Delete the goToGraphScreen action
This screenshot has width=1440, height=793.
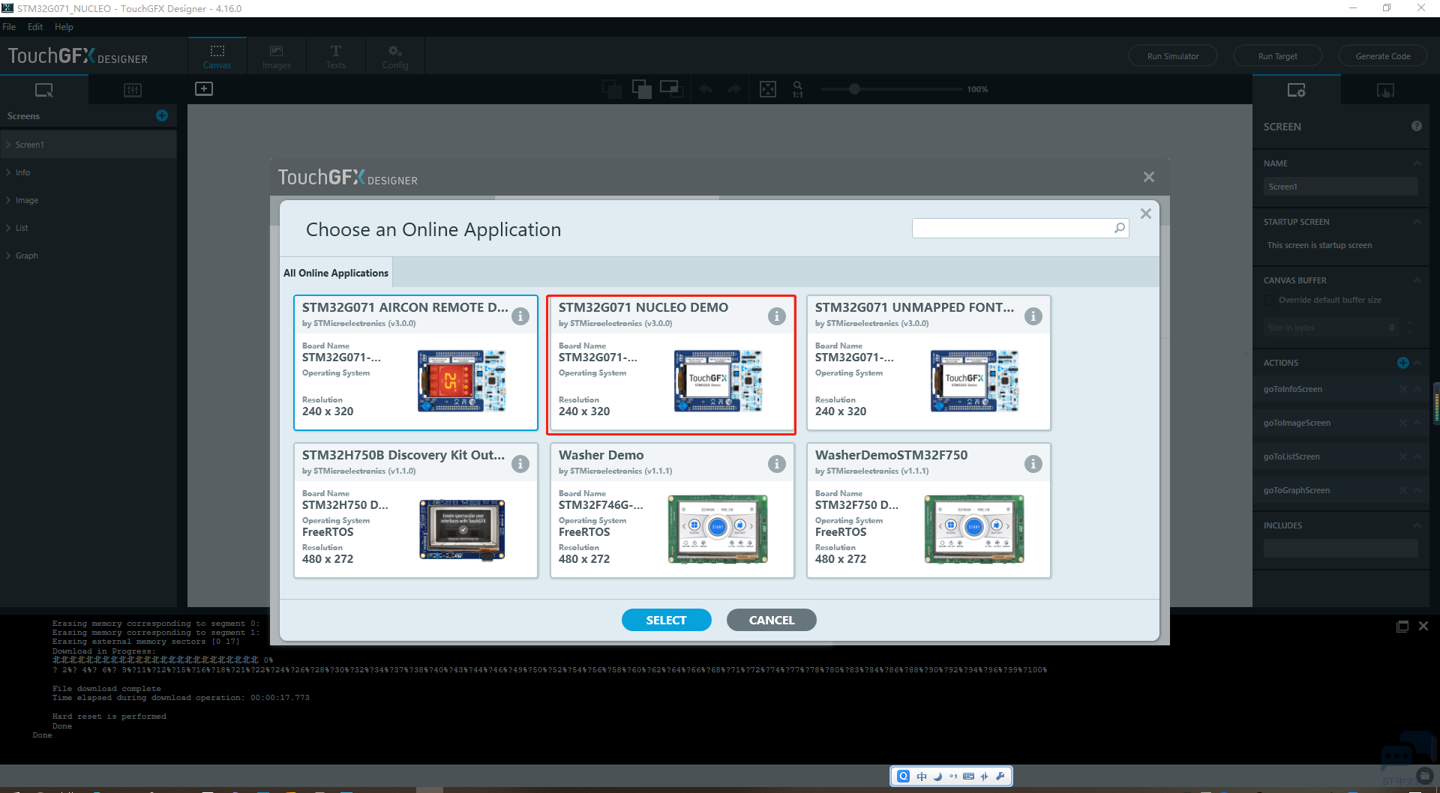pyautogui.click(x=1402, y=490)
